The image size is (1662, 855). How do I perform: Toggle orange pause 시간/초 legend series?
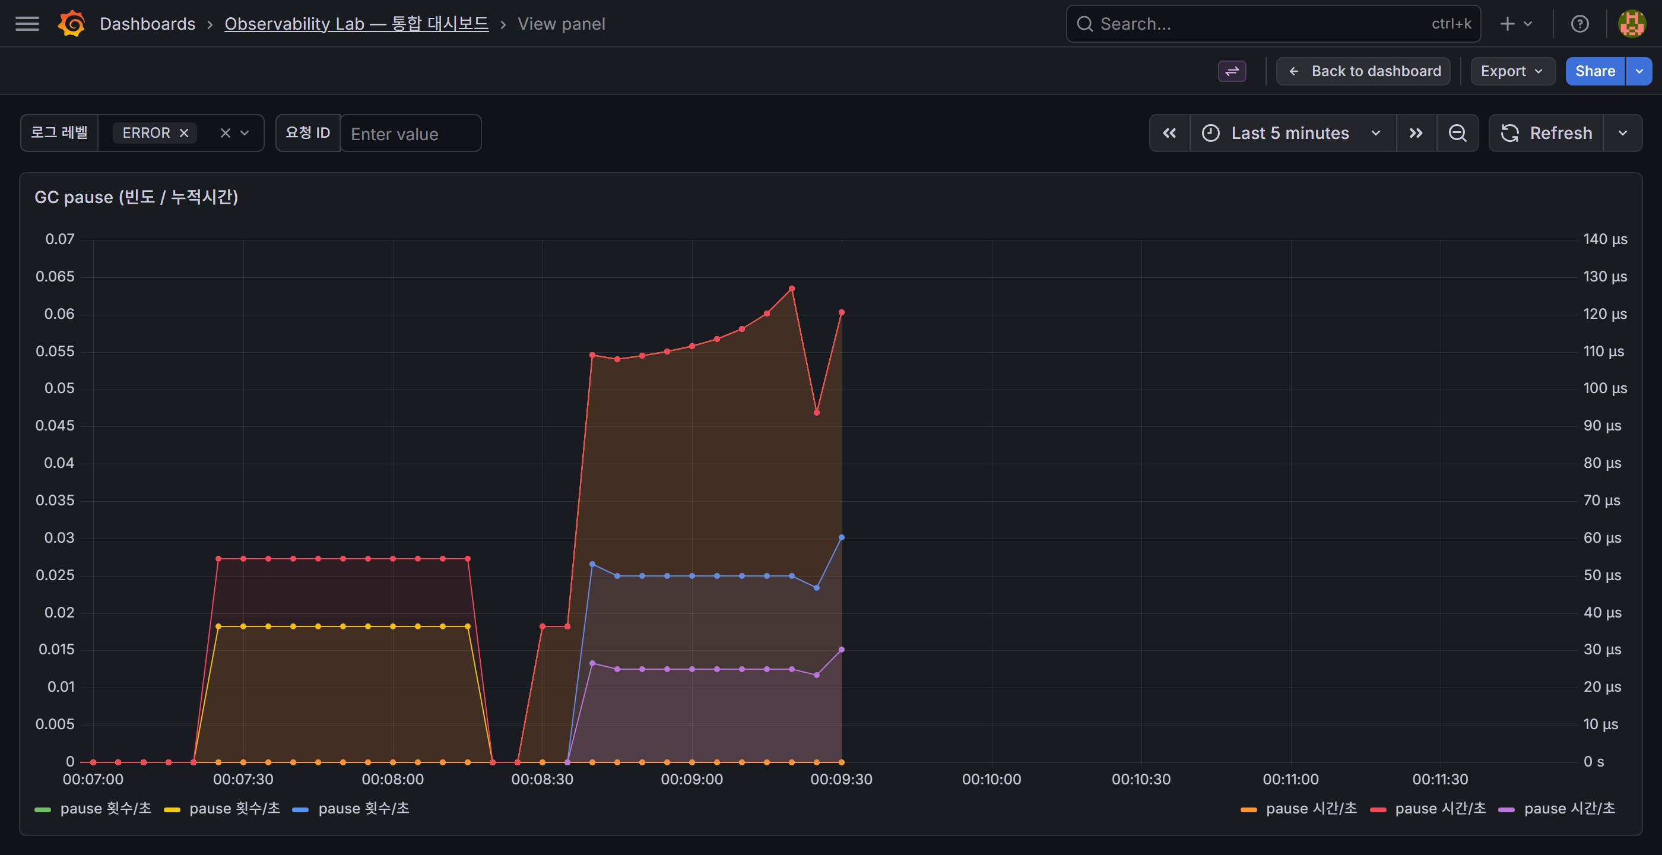point(1311,809)
